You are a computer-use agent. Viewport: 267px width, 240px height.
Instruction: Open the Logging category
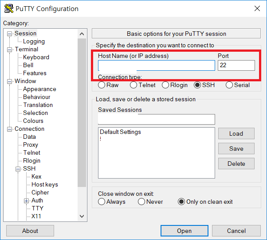pyautogui.click(x=34, y=42)
